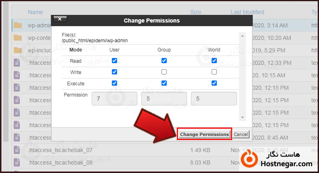Uncheck the User Write permission checkbox

[x=114, y=72]
